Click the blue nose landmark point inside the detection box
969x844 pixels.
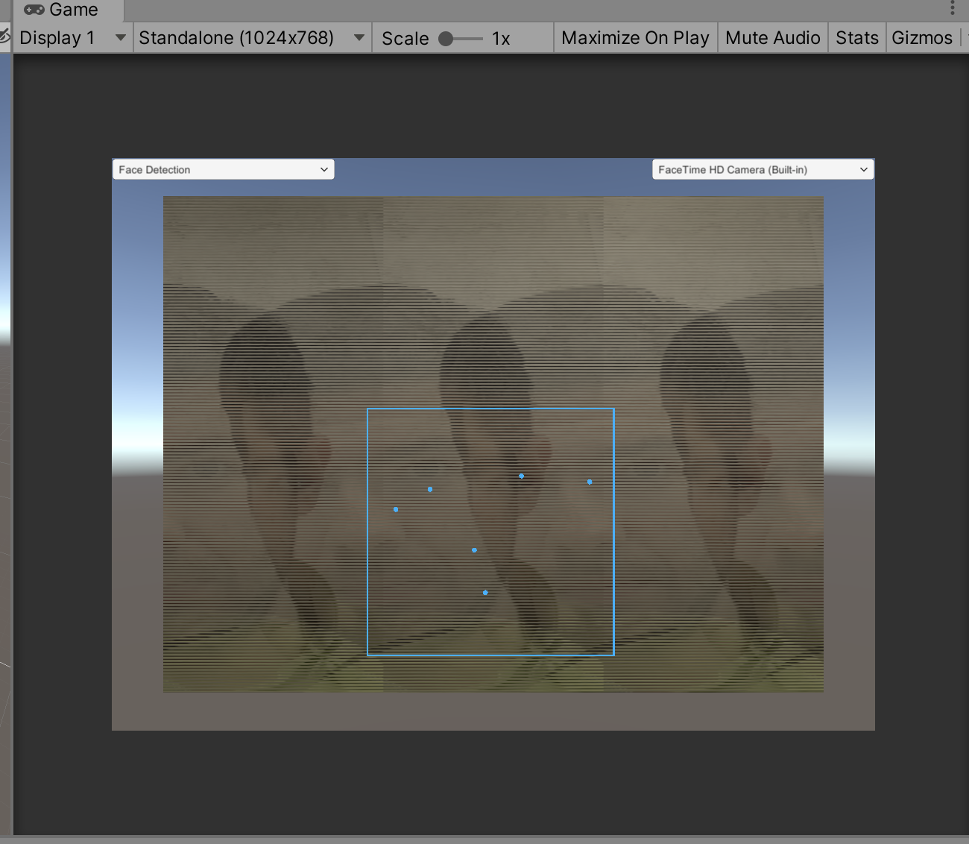(x=473, y=550)
